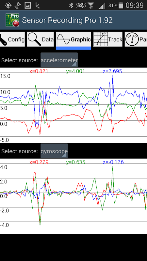The image size is (147, 261).
Task: Tap the Wi-Fi signal icon in status bar
Action: (x=90, y=6)
